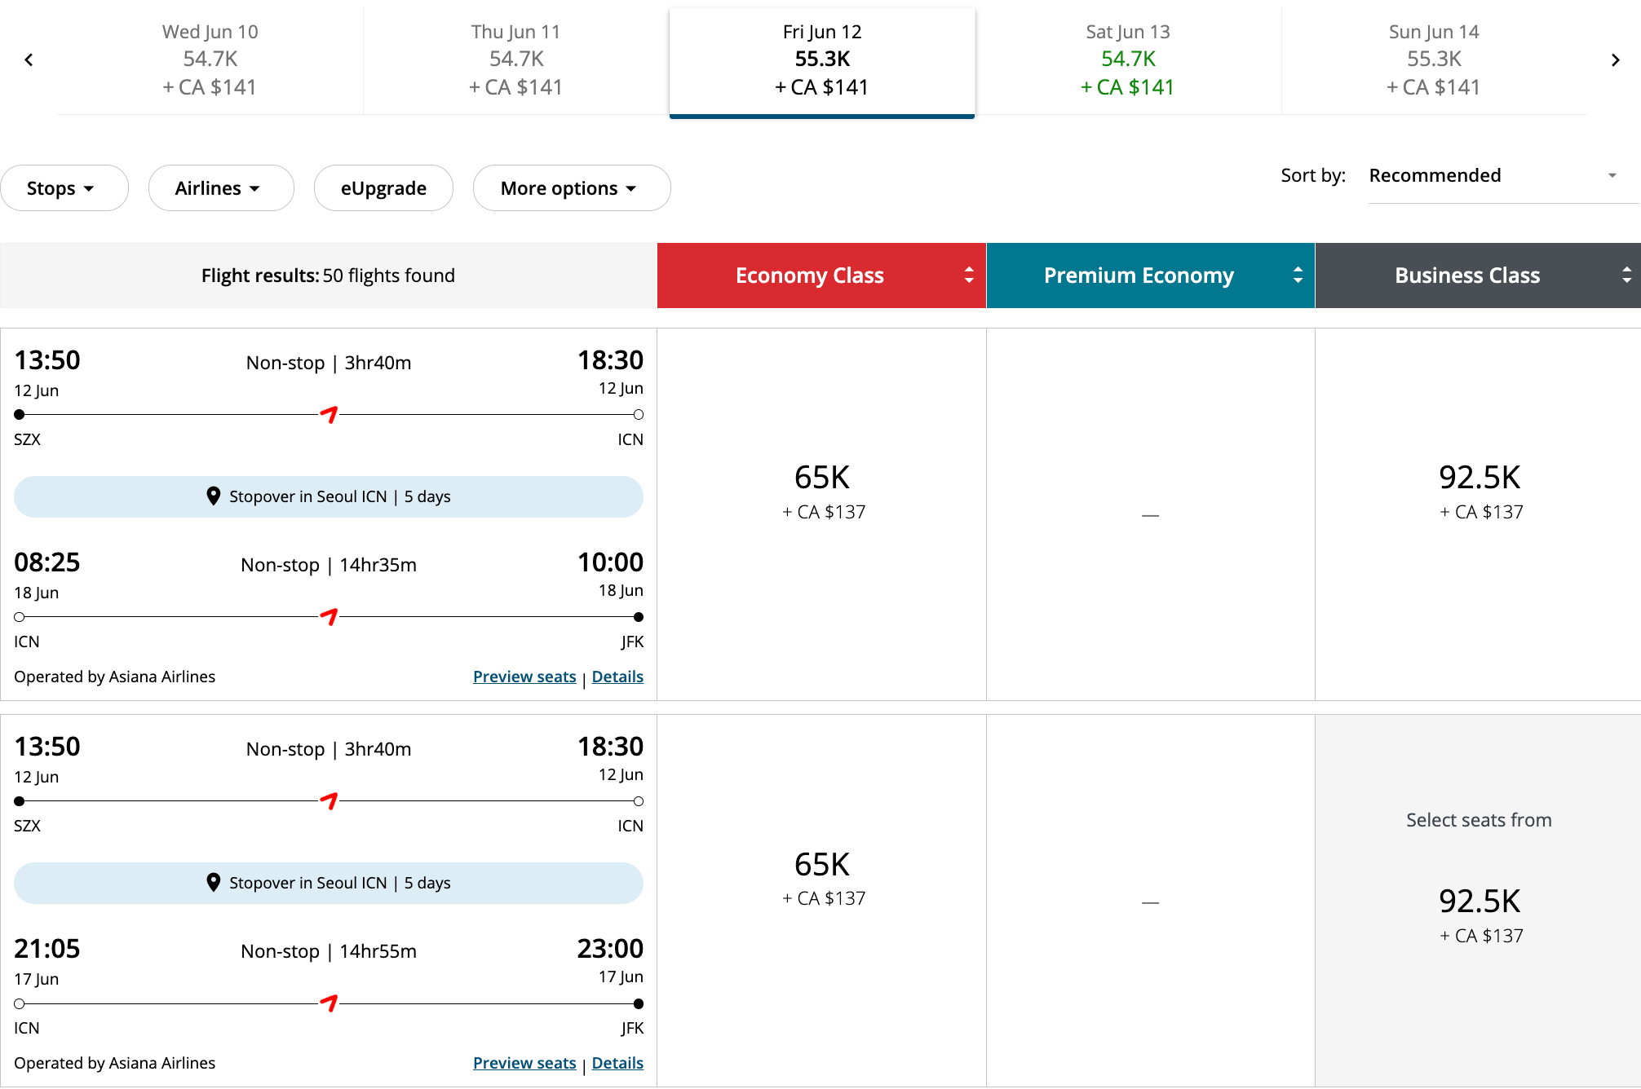Switch to the Wed Jun 10 date tab
The width and height of the screenshot is (1641, 1089).
click(x=210, y=60)
